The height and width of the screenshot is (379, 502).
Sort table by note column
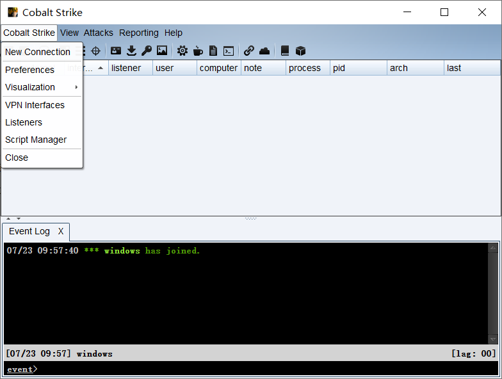pos(264,68)
